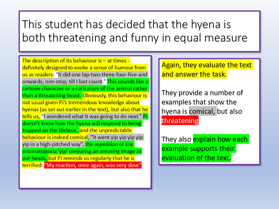Click the green text 'explain how each'
The width and height of the screenshot is (279, 209).
point(220,139)
